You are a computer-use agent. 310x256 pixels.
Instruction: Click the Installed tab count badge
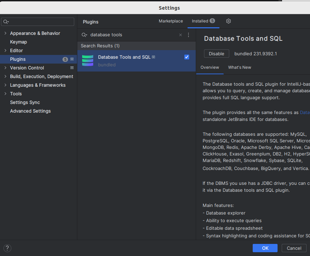click(x=212, y=21)
